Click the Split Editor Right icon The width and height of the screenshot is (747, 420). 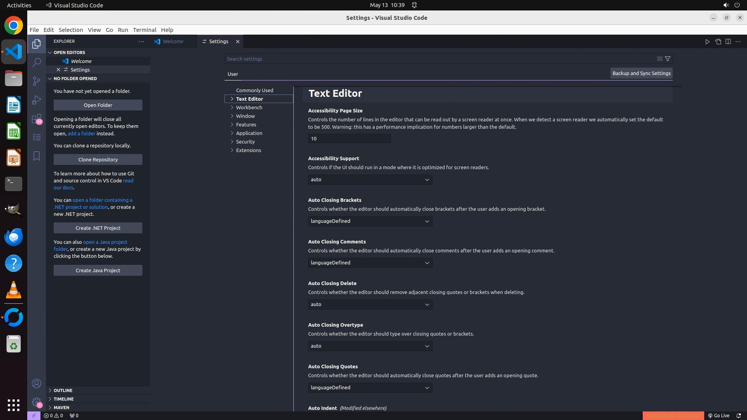click(x=728, y=42)
